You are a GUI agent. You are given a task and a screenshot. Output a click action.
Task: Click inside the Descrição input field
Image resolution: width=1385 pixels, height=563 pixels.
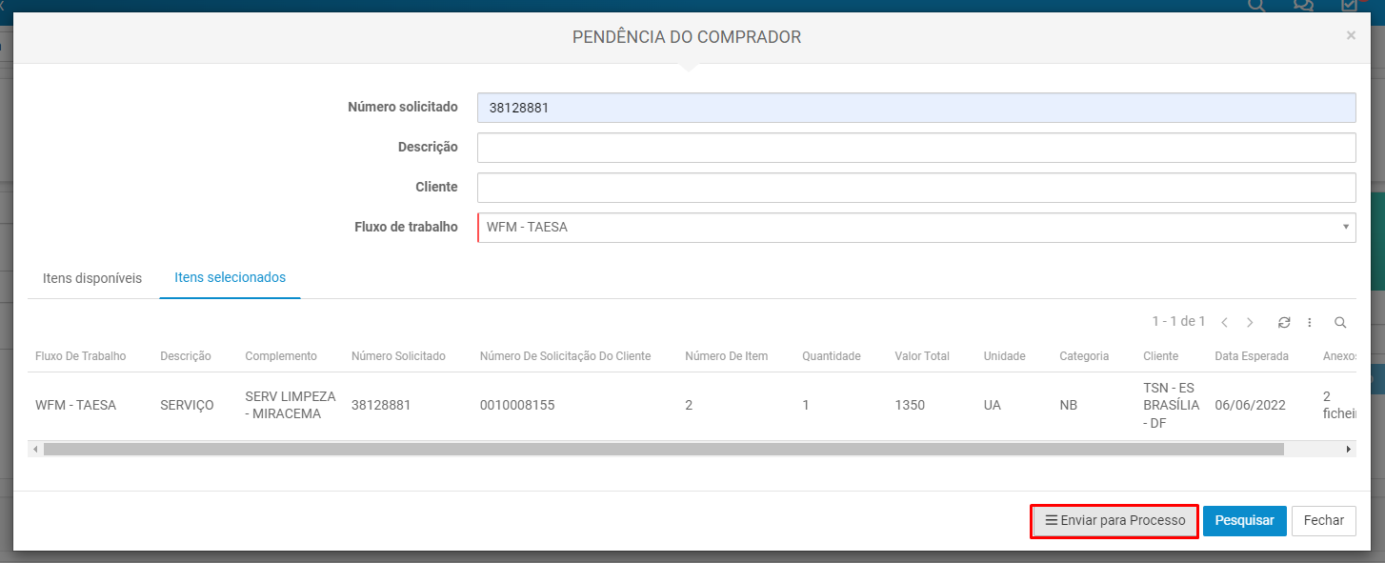tap(917, 147)
